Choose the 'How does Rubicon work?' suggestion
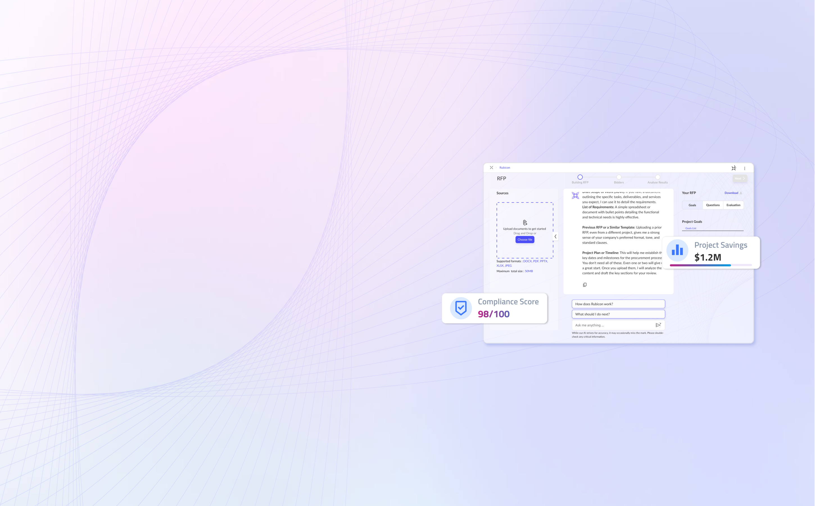Viewport: 815px width, 506px height. [x=618, y=304]
